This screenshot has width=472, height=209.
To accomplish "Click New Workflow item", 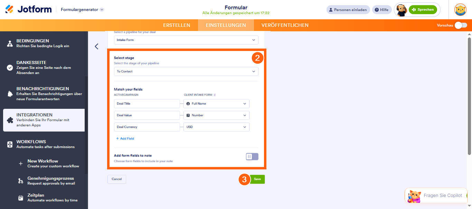I will 49,163.
